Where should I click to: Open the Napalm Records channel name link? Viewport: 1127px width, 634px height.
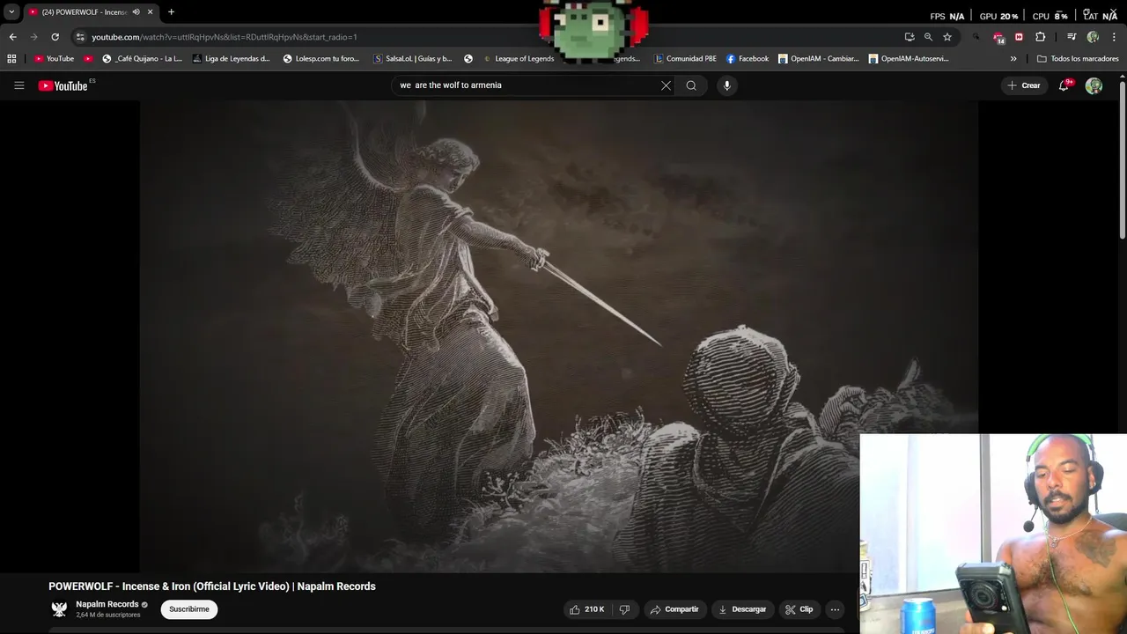point(107,604)
